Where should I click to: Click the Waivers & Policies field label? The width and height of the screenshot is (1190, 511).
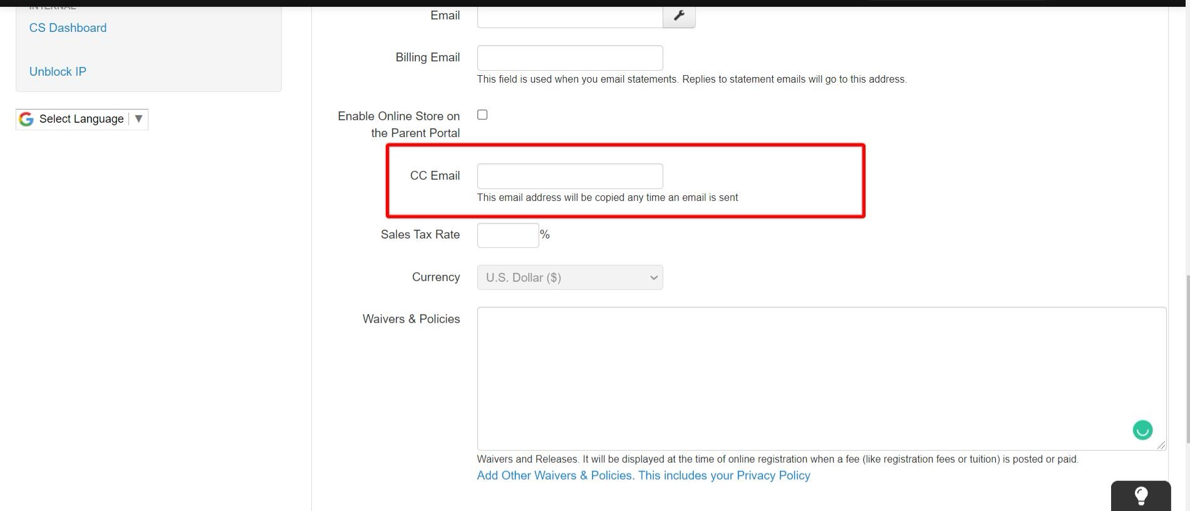coord(411,319)
